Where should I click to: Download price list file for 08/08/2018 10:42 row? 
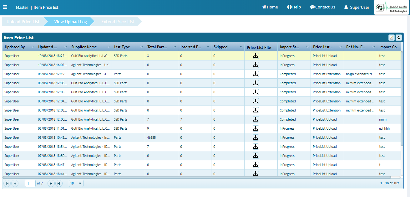tap(256, 137)
